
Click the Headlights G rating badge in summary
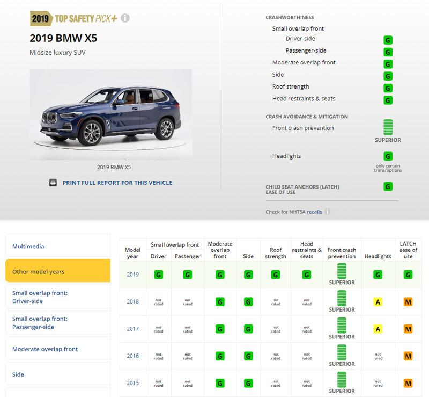388,156
